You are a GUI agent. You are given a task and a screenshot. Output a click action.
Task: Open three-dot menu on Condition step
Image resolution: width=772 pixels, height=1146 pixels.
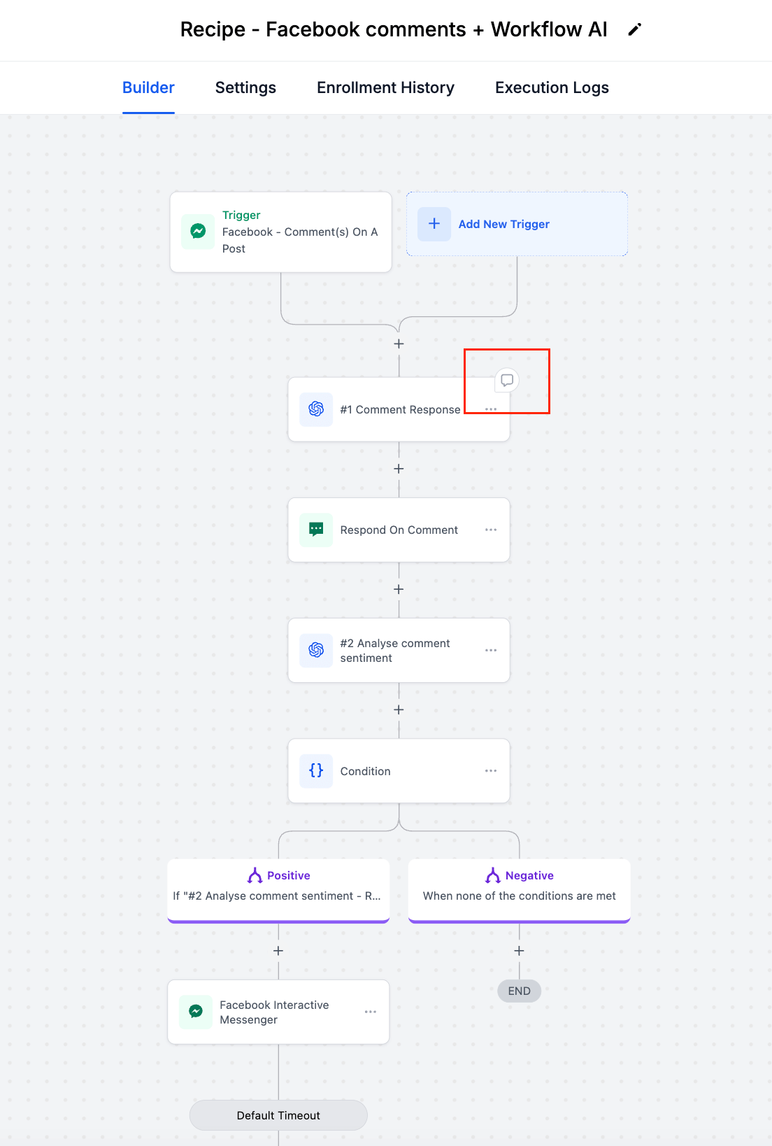[x=491, y=771]
